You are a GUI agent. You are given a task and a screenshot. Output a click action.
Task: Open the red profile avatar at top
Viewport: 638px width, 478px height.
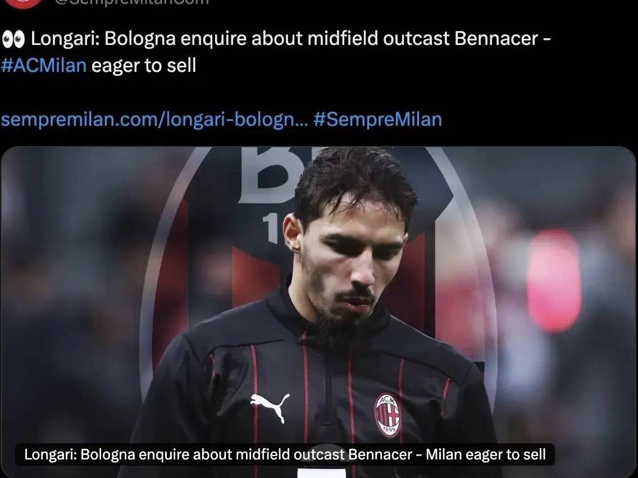coord(22,3)
